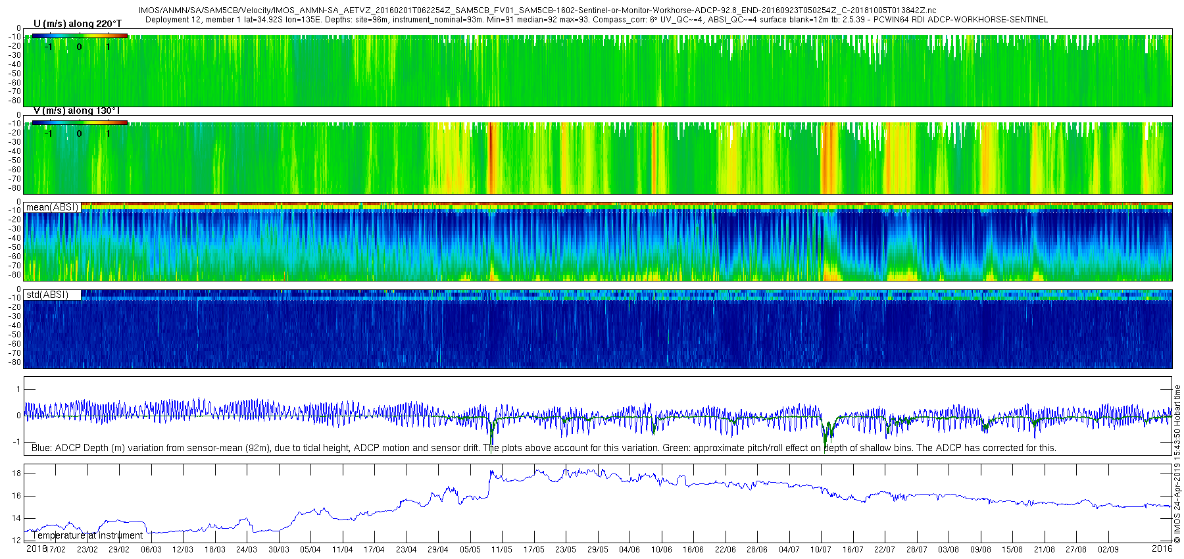
Task: Click the 12/03 date tick label
Action: click(183, 550)
